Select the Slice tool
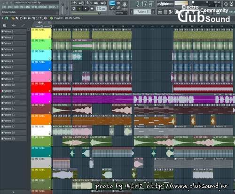 (x=33, y=18)
